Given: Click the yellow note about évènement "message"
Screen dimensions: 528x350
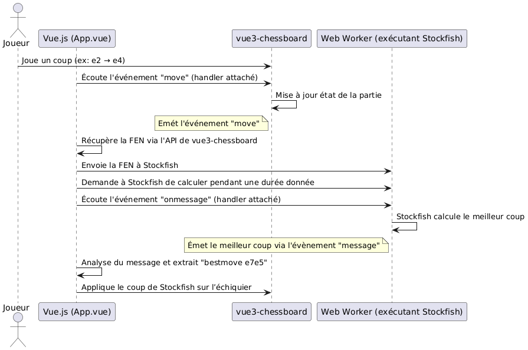Looking at the screenshot, I should 287,245.
